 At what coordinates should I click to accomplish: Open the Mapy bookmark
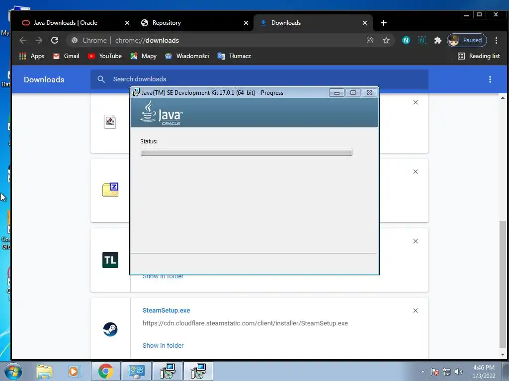[143, 56]
